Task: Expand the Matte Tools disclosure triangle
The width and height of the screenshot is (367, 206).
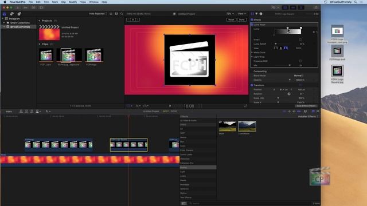Action: click(x=252, y=53)
